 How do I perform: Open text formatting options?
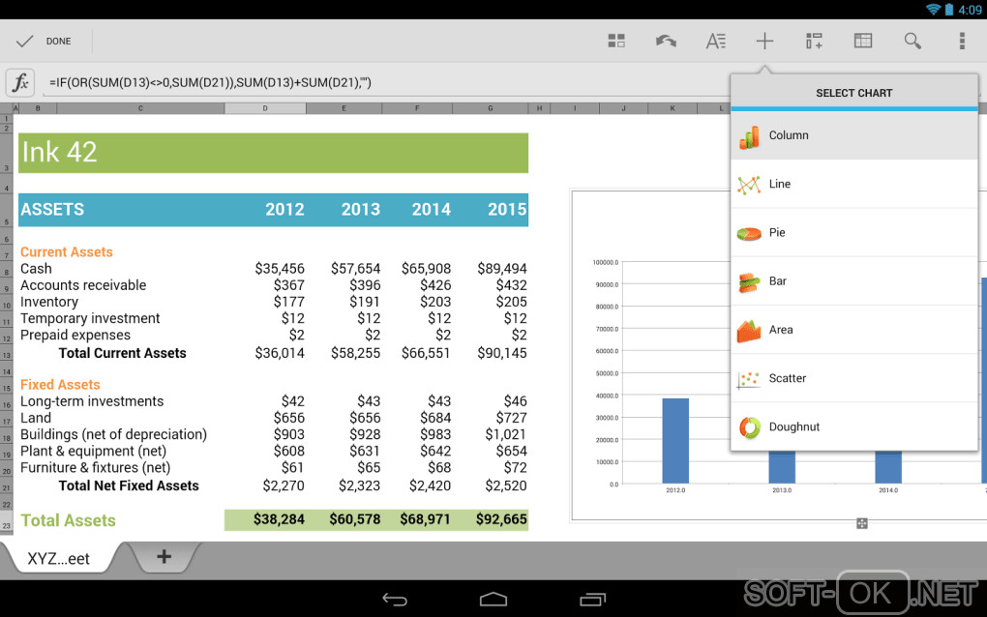(715, 42)
